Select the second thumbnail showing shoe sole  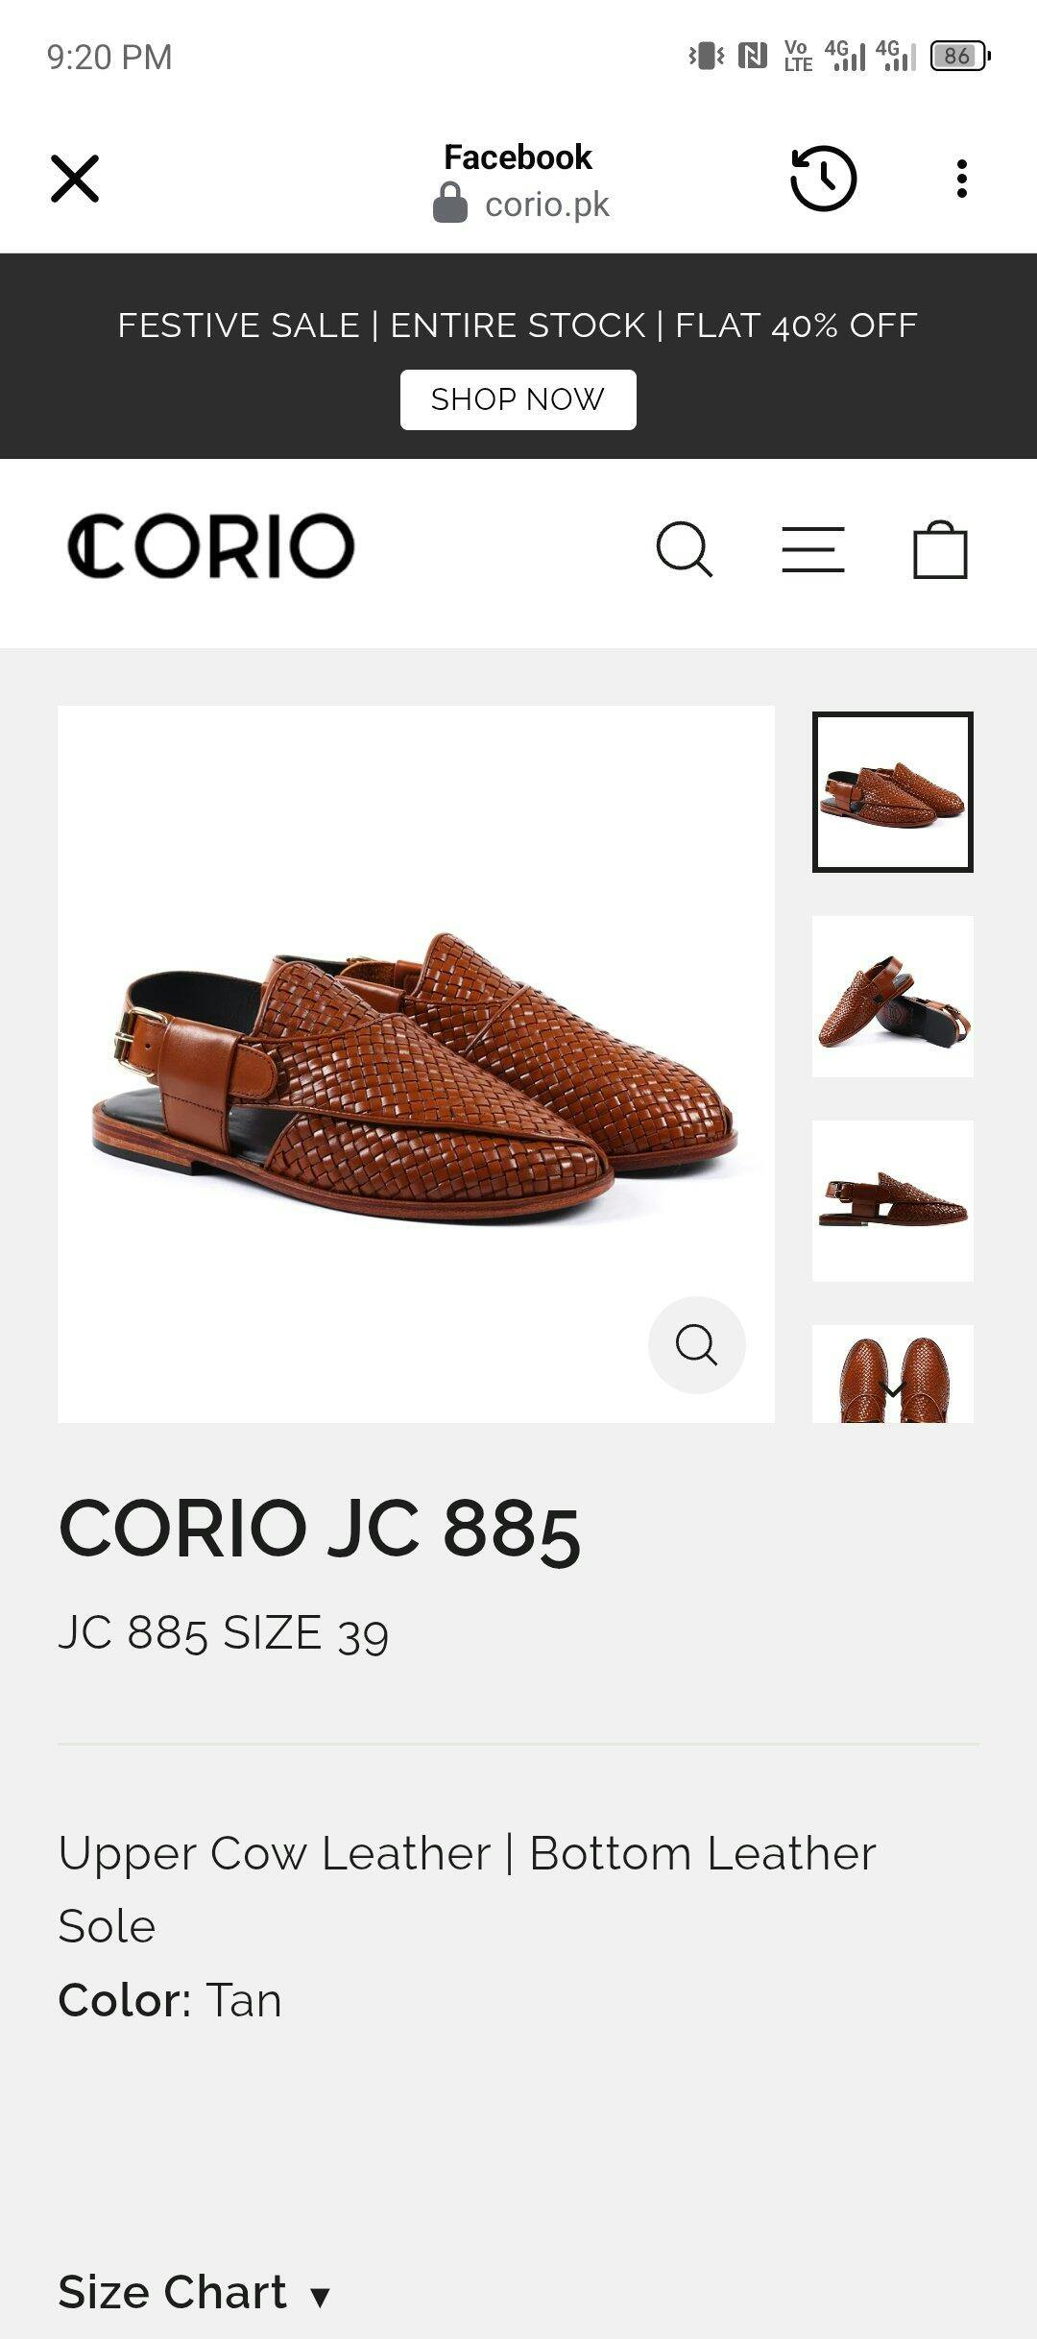[893, 997]
